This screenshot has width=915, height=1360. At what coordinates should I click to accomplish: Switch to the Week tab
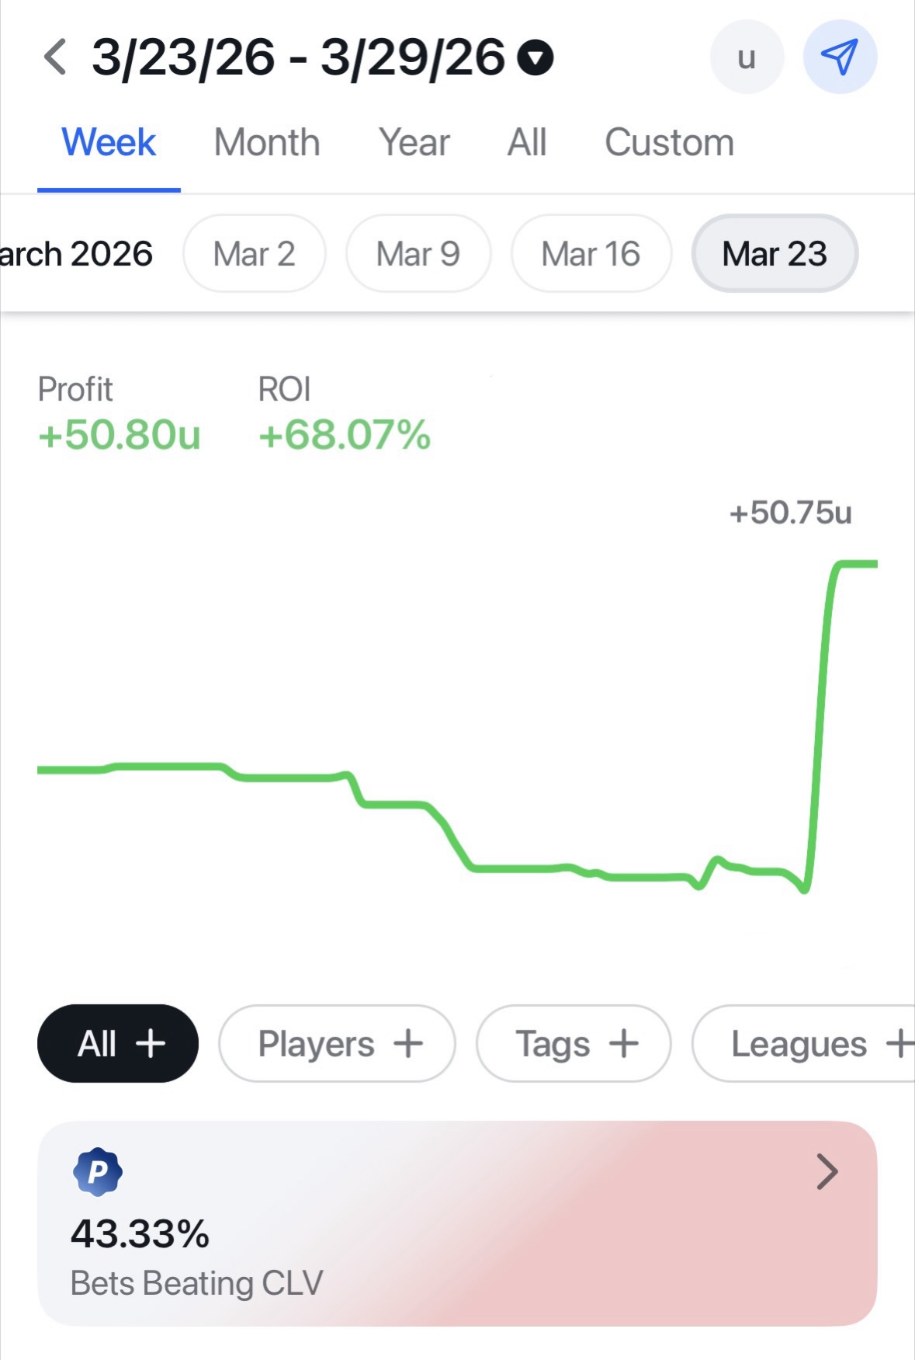(109, 143)
